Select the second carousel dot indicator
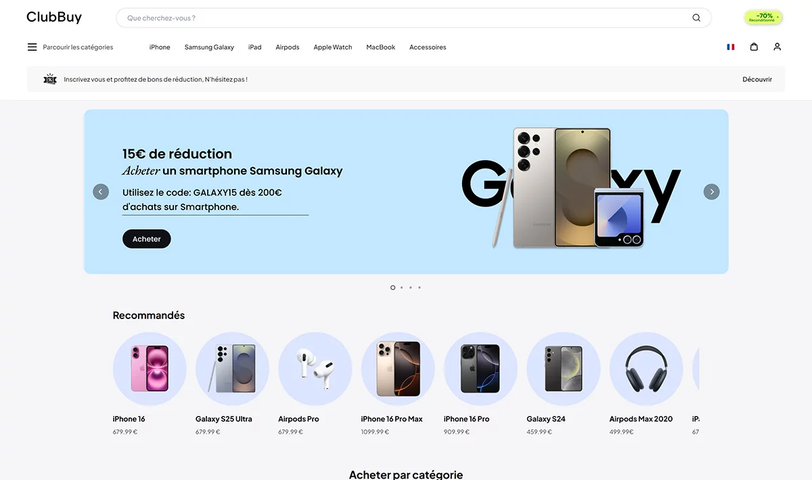This screenshot has height=480, width=812. point(401,287)
